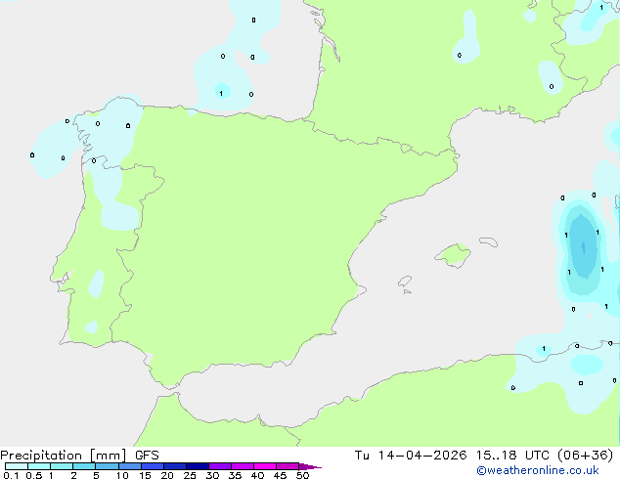Click the "Precipitation [mm]" title text
Screen dimensions: 620x479
(x=64, y=456)
